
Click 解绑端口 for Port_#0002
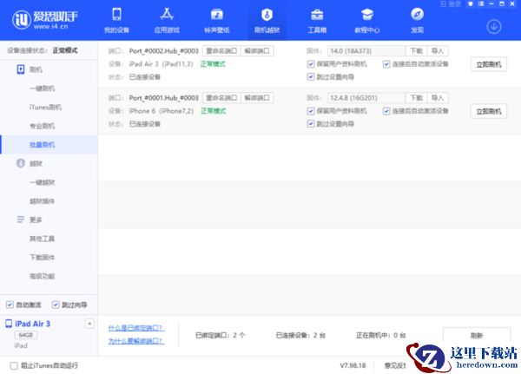point(257,51)
